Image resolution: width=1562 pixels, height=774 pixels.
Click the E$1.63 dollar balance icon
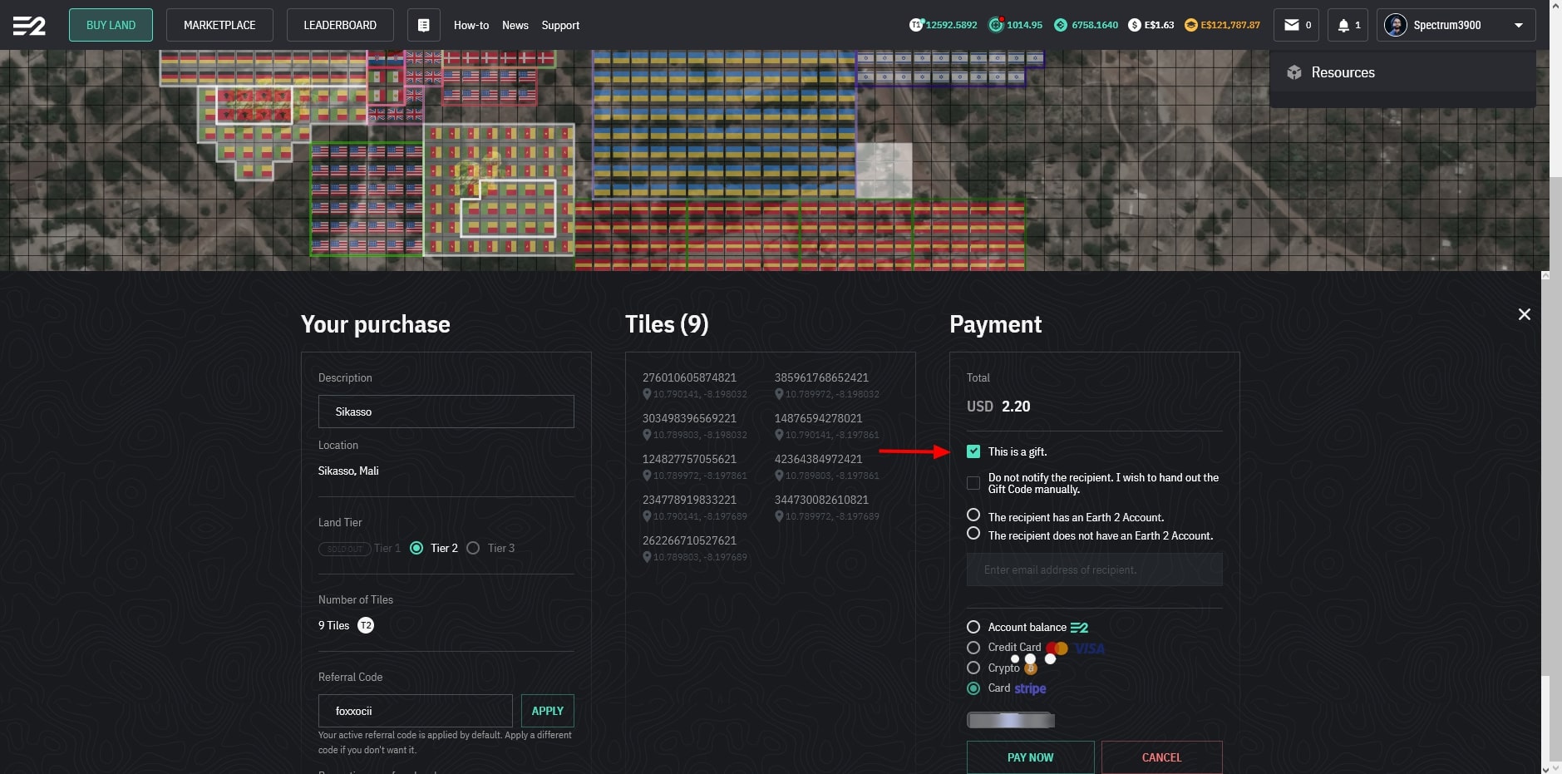tap(1134, 25)
